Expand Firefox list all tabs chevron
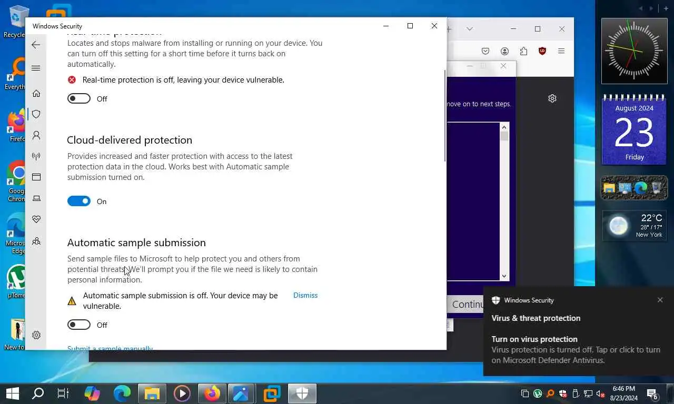Image resolution: width=674 pixels, height=404 pixels. tap(470, 28)
